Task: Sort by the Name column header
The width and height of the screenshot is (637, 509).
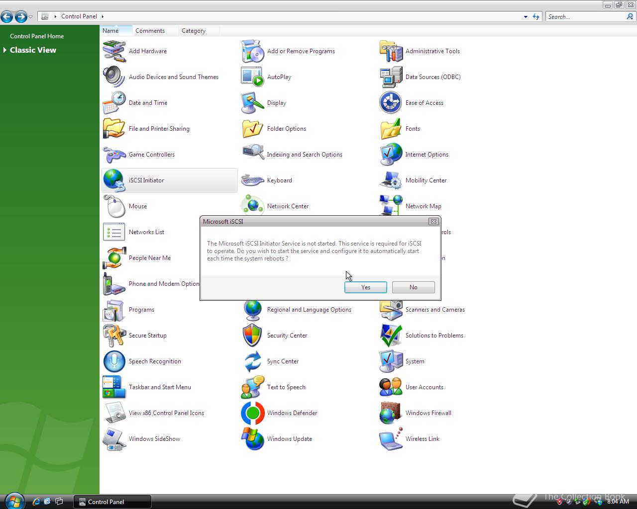Action: pyautogui.click(x=116, y=31)
